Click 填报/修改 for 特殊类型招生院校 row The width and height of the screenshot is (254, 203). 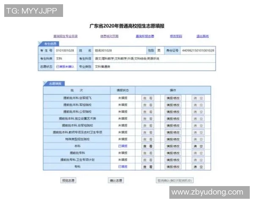click(173, 139)
